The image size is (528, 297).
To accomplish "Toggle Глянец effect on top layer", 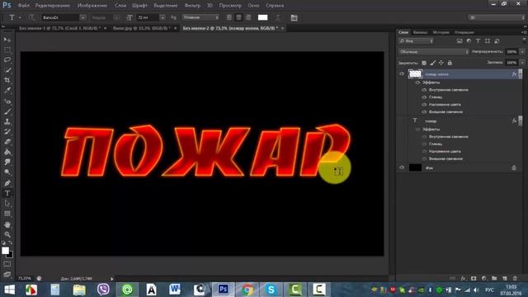I will (x=424, y=97).
